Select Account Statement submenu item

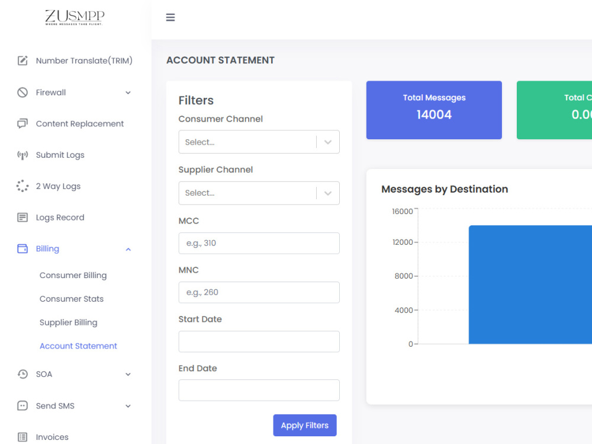78,346
